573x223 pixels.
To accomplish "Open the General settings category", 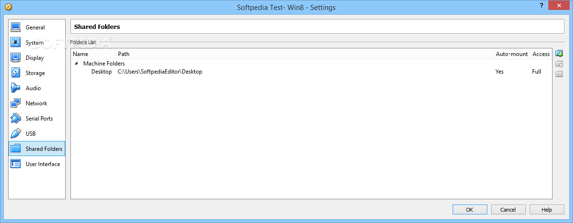I will click(x=37, y=28).
